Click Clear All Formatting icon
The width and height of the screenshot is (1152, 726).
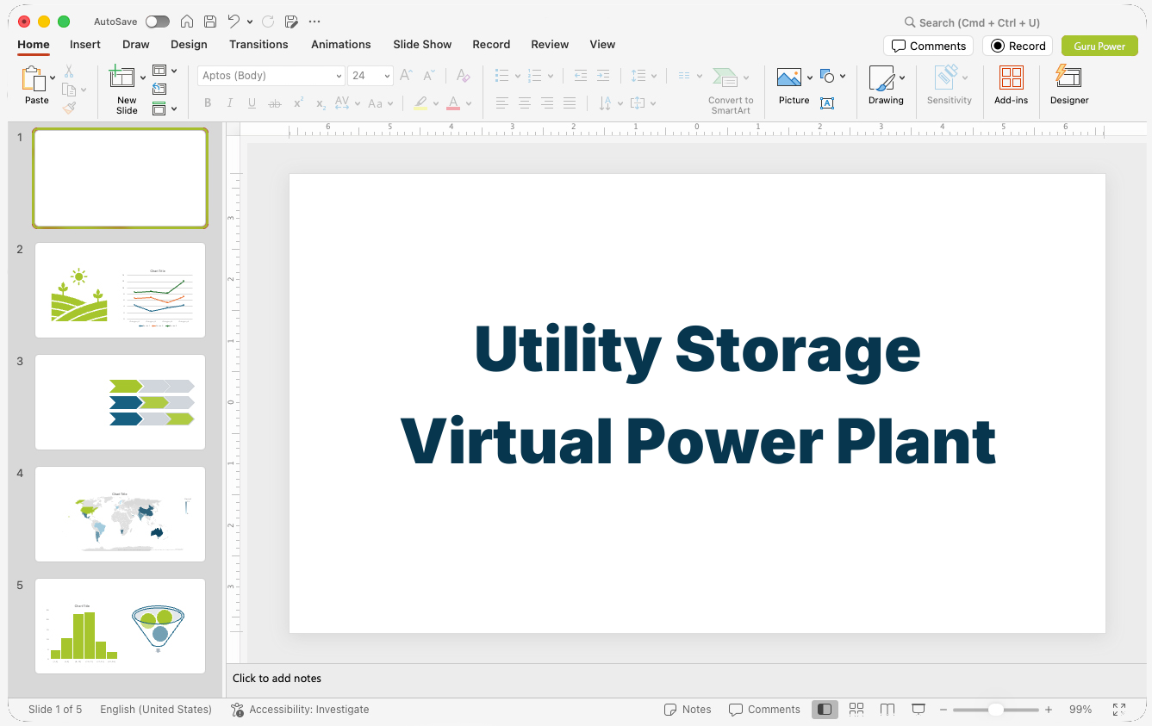pos(463,76)
